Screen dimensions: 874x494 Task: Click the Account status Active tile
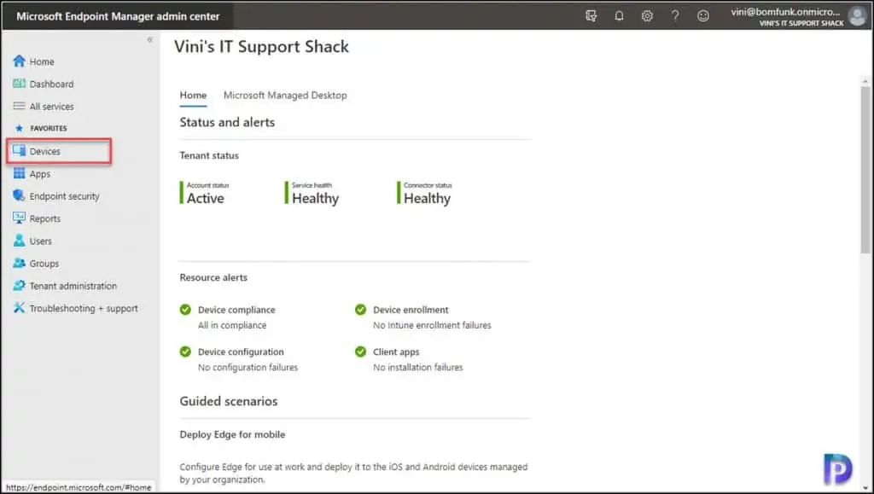205,193
